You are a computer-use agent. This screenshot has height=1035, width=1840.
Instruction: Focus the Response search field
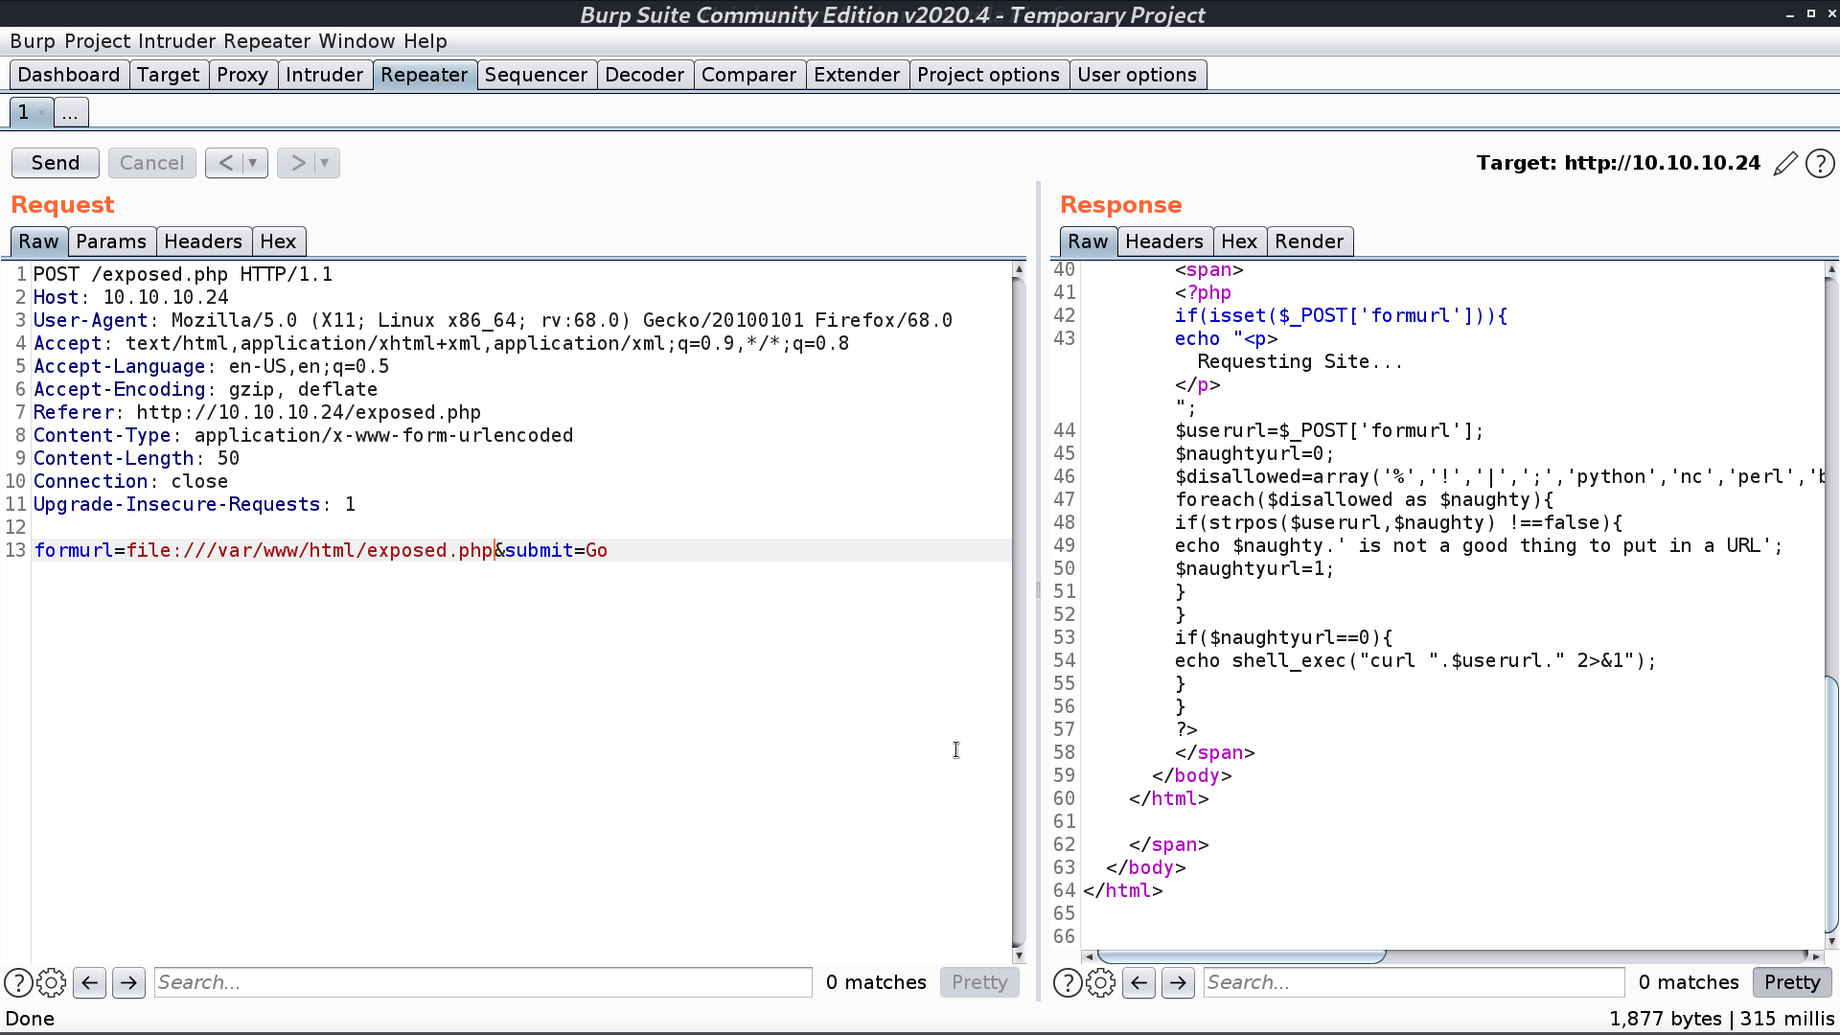[1414, 982]
